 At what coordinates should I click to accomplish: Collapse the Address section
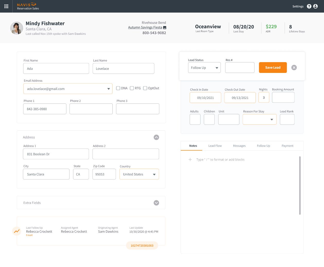(x=156, y=137)
